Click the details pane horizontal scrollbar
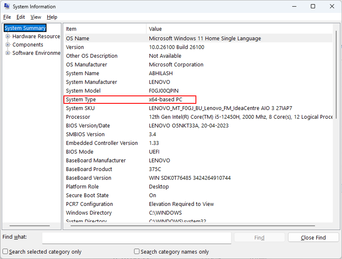Screen dimensions: 342x259 pos(193,226)
